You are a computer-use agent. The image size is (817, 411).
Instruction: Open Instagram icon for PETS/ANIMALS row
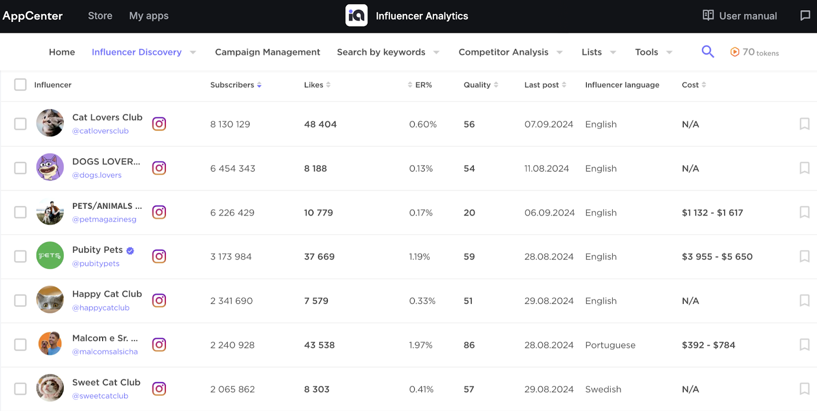click(x=159, y=212)
